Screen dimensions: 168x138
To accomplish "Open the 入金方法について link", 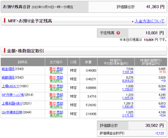I will pyautogui.click(x=149, y=21).
